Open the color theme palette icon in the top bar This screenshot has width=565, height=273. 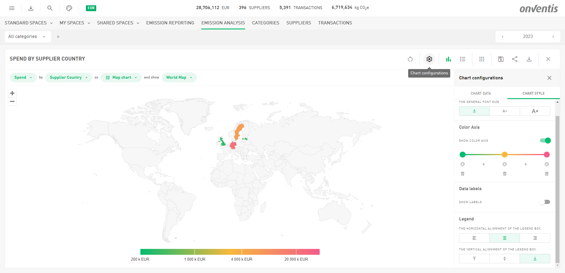(69, 8)
